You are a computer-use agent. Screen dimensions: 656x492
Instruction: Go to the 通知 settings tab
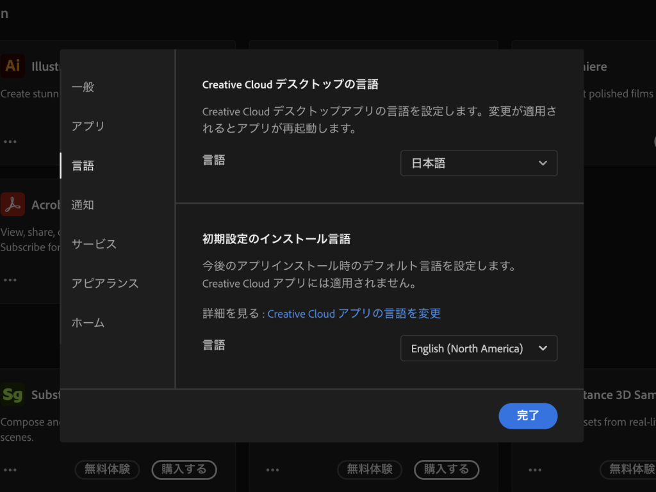click(83, 205)
